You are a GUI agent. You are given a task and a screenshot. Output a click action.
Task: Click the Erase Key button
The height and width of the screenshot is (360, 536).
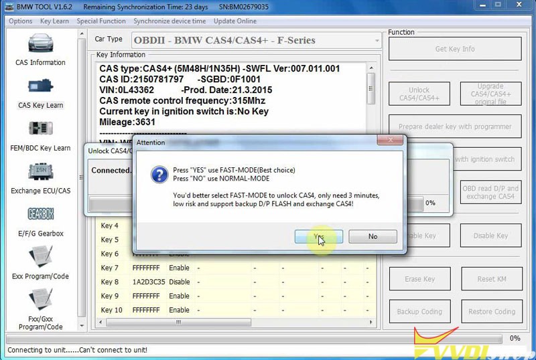(420, 279)
